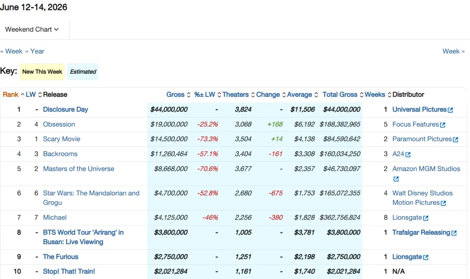The height and width of the screenshot is (279, 470).
Task: Open Trafalgar Releasing external link icon
Action: point(454,233)
